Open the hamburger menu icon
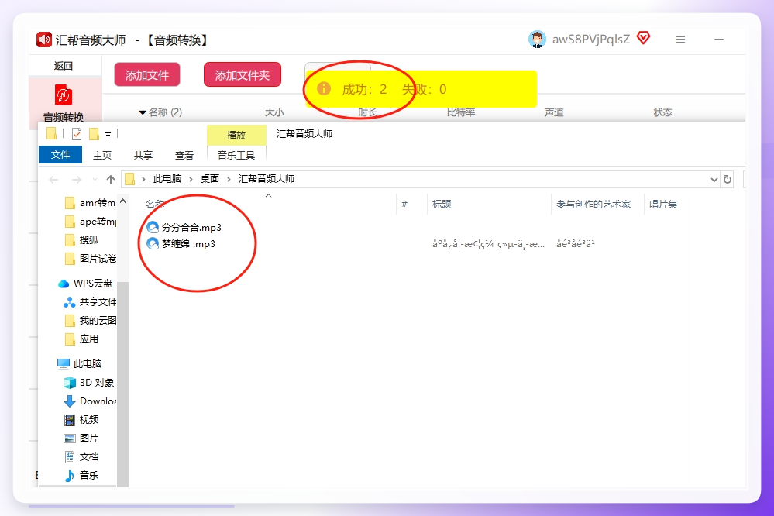The width and height of the screenshot is (774, 516). [680, 40]
